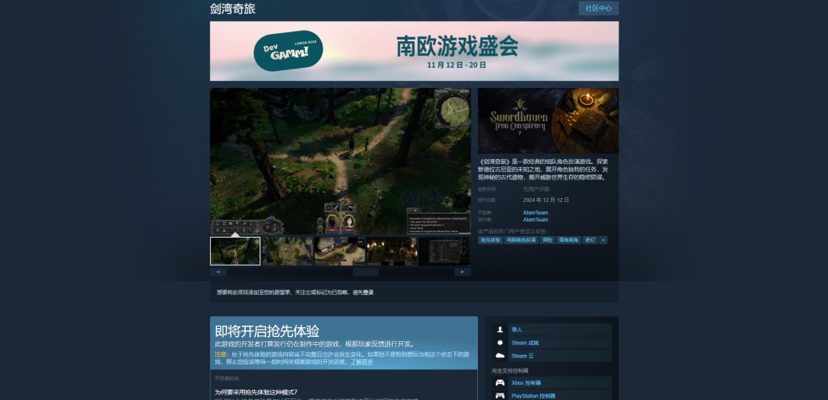Open the 奇幻 tag
The width and height of the screenshot is (828, 400).
tap(589, 240)
